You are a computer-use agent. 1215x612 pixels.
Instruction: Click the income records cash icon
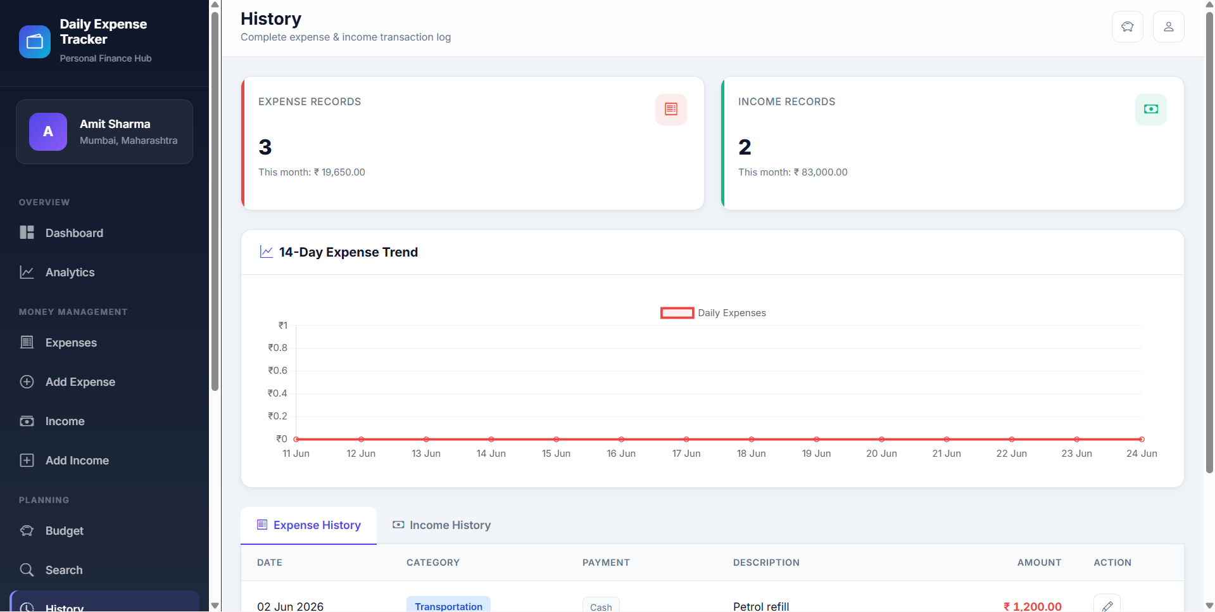coord(1150,109)
